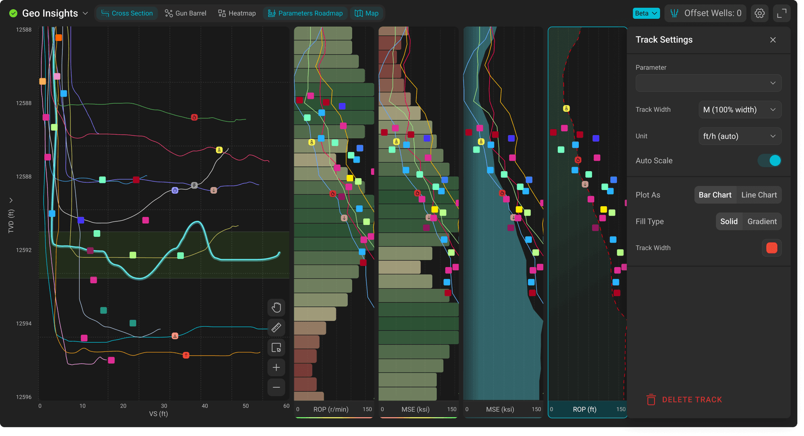Open Track Width M (100% width) dropdown

click(x=740, y=110)
